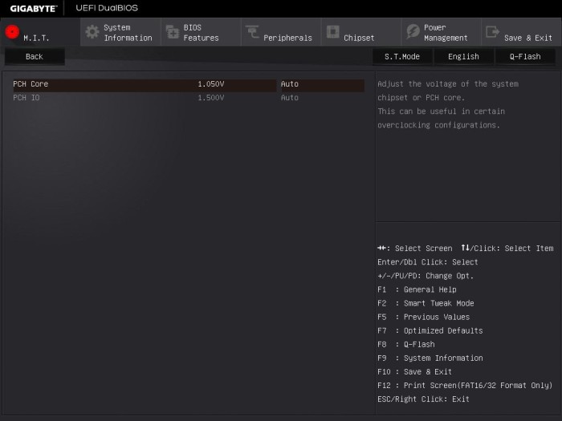Click the ESC/Right Click: Exit line
This screenshot has width=562, height=421.
[x=423, y=399]
